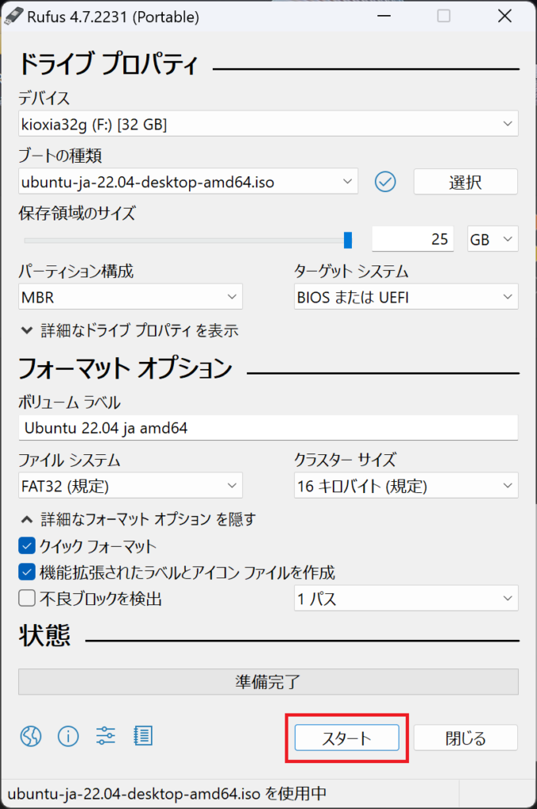Open the GB size unit dropdown
The height and width of the screenshot is (809, 537).
pyautogui.click(x=493, y=239)
